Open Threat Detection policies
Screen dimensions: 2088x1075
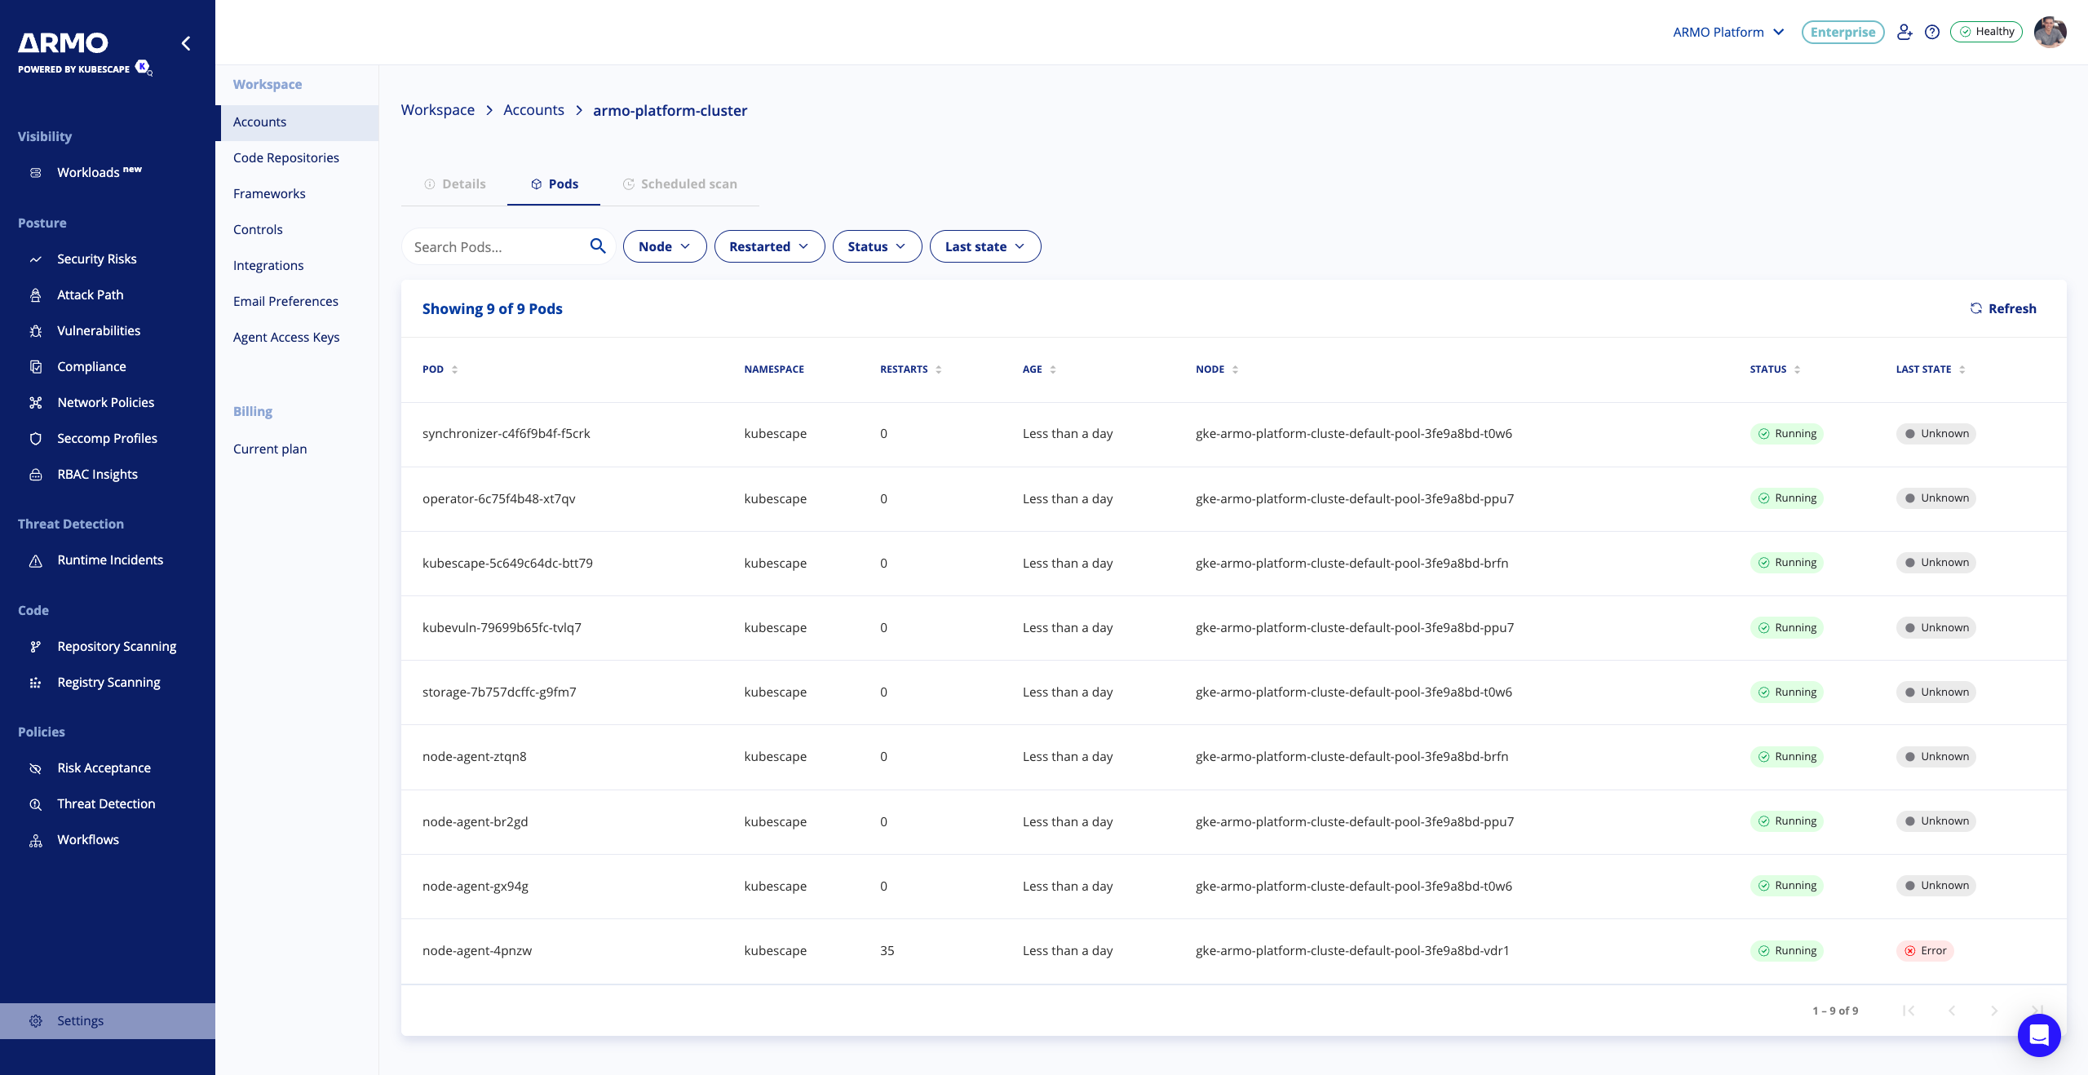point(108,803)
